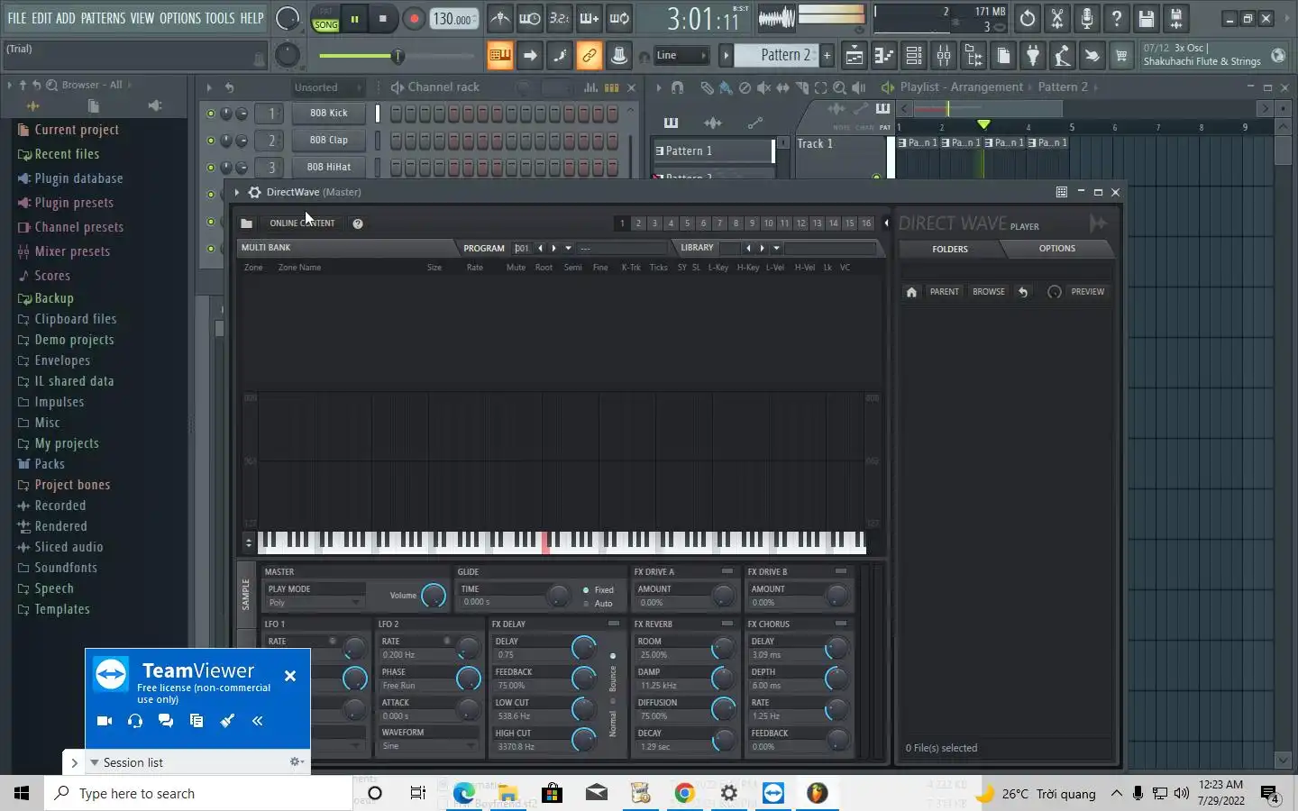Select the Playlist pencil draw tool
Screen dimensions: 1298x811
[x=707, y=87]
